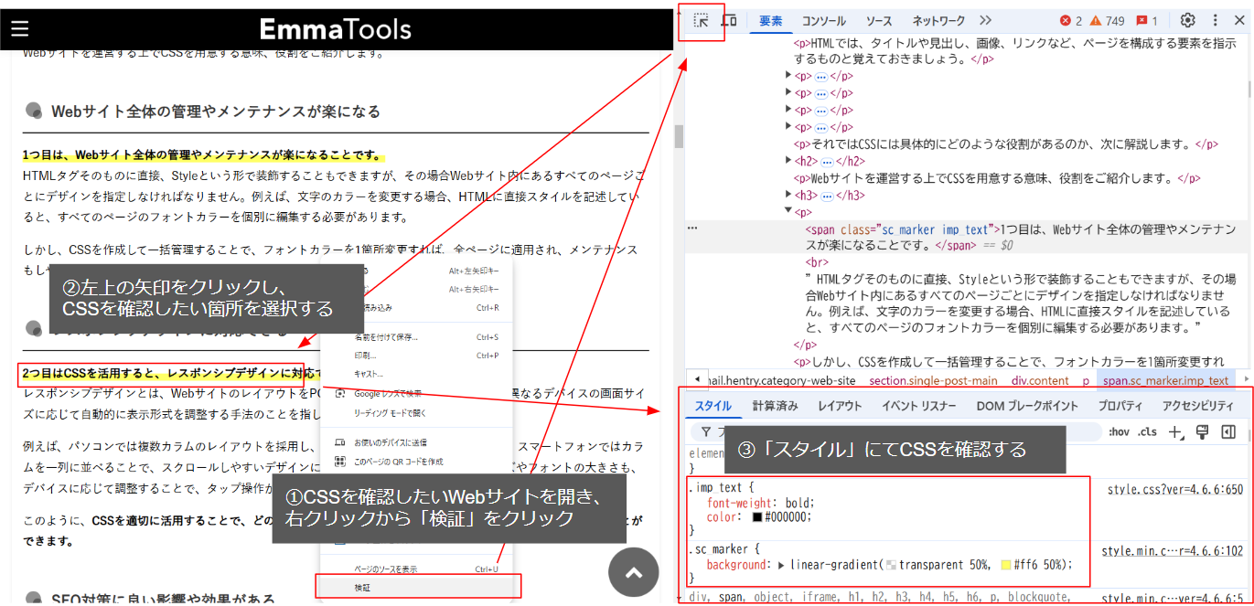Click the console error count icon

pyautogui.click(x=1064, y=19)
